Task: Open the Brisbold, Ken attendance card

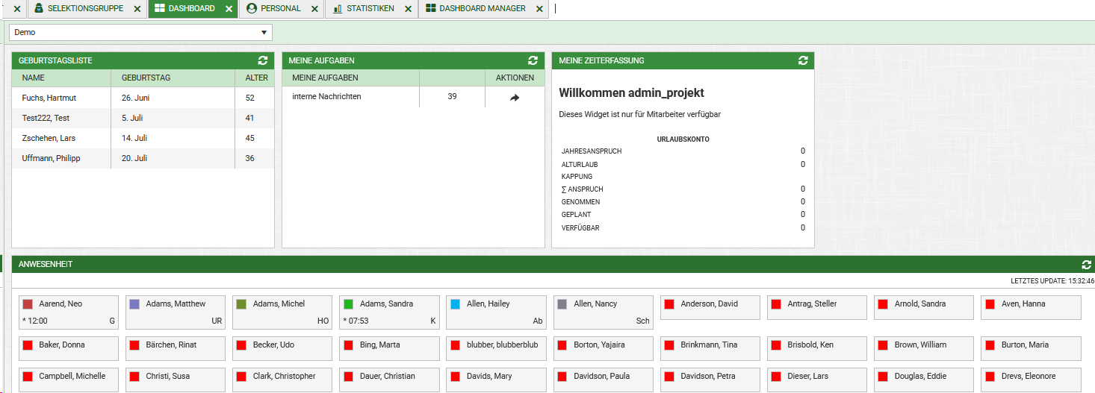Action: click(x=817, y=348)
